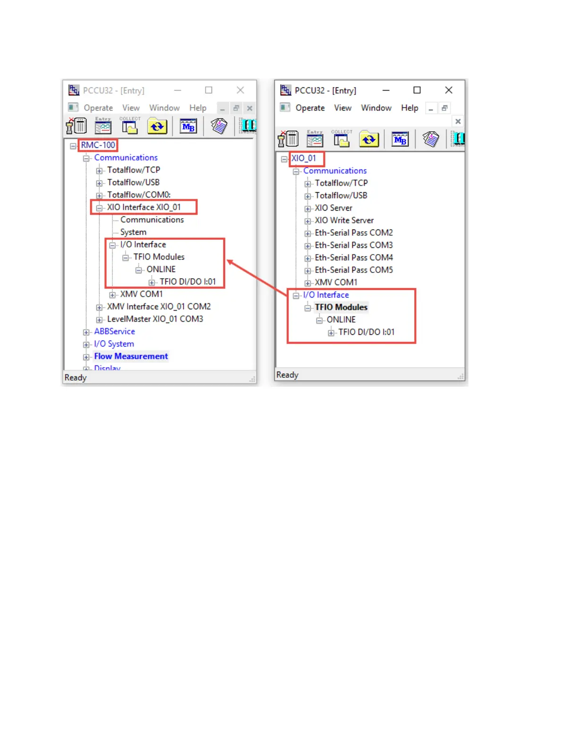Click the documents pages icon in RMC-100 window
This screenshot has height=748, width=578.
219,126
